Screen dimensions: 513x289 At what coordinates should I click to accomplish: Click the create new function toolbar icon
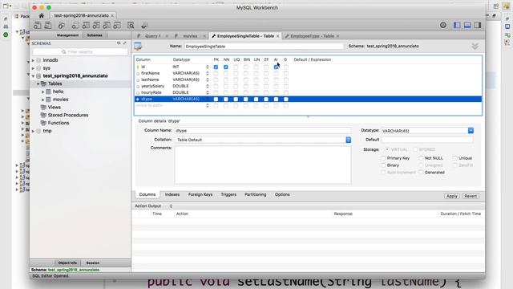click(117, 25)
